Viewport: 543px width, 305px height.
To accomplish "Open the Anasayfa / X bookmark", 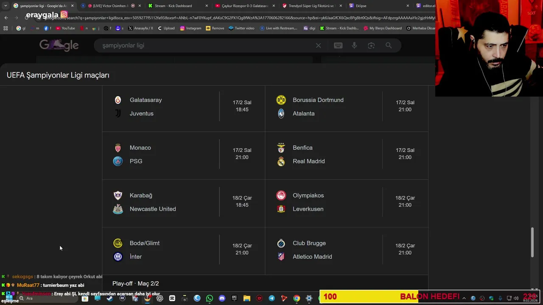I will pos(140,28).
